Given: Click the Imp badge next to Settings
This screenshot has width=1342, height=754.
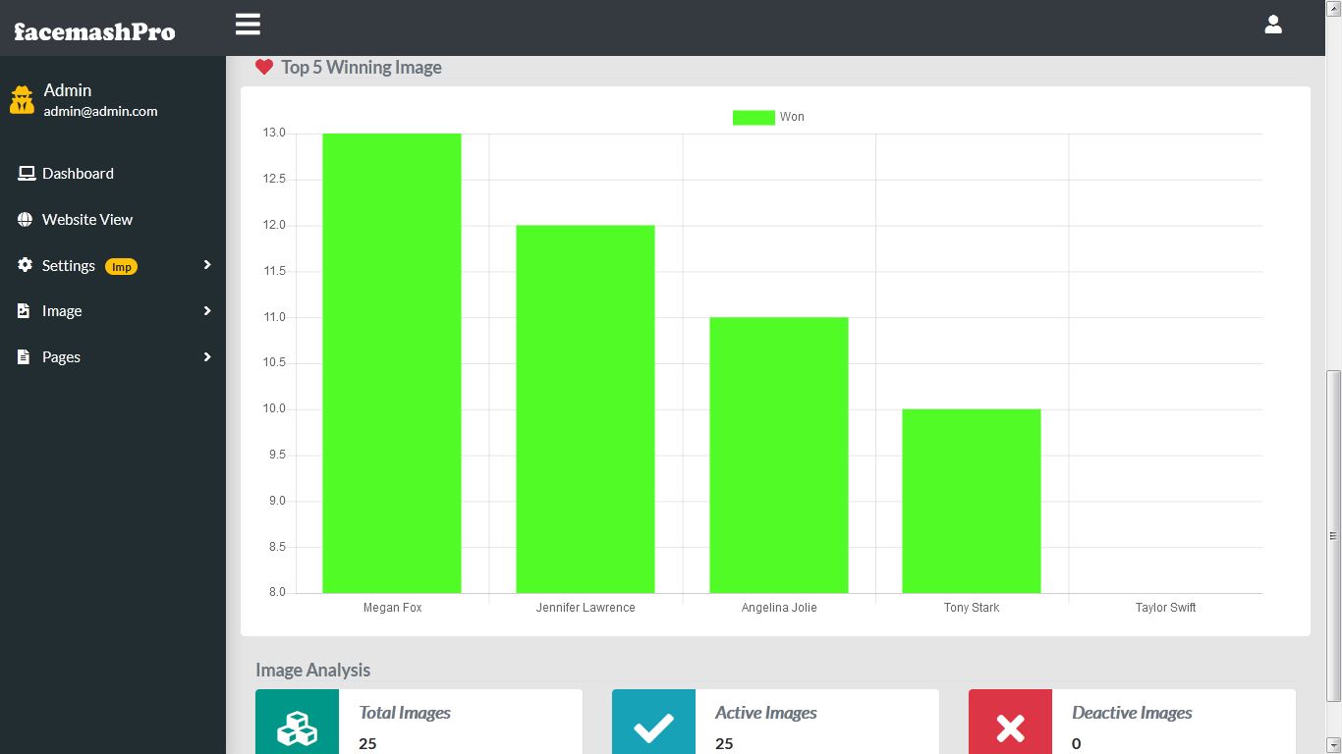Looking at the screenshot, I should click(121, 266).
